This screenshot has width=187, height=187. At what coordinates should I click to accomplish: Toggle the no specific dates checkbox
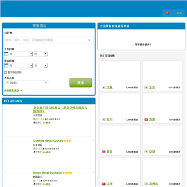(6, 72)
